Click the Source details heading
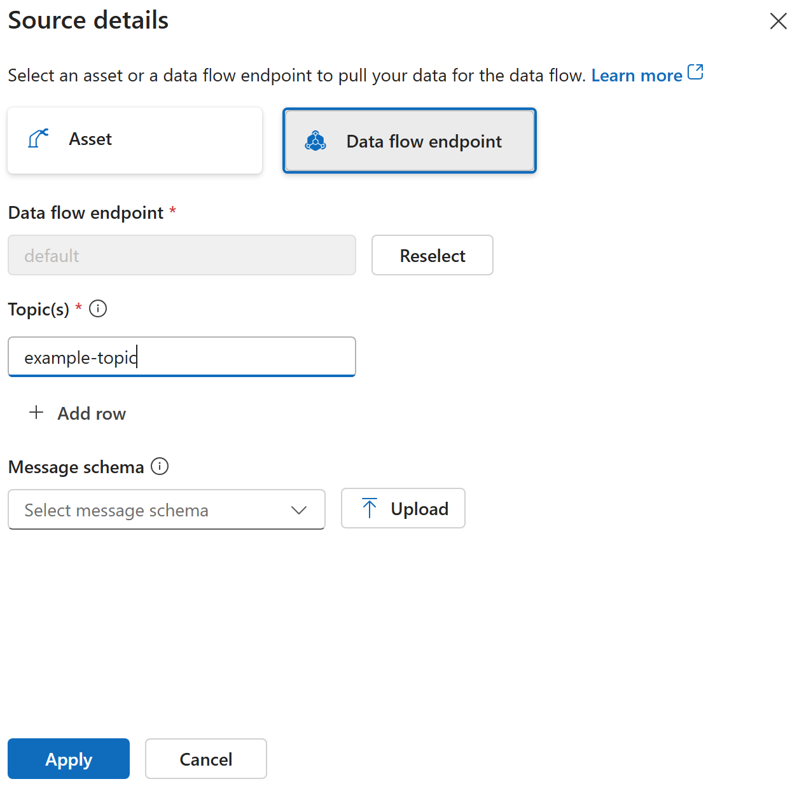Image resolution: width=804 pixels, height=793 pixels. 88,20
